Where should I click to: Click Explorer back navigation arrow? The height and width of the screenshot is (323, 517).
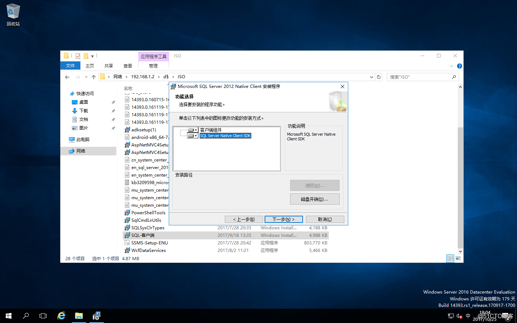pyautogui.click(x=67, y=77)
